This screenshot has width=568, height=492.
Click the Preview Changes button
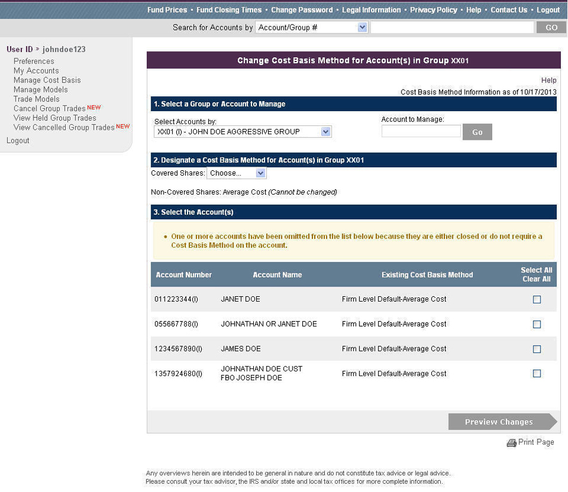[x=502, y=422]
